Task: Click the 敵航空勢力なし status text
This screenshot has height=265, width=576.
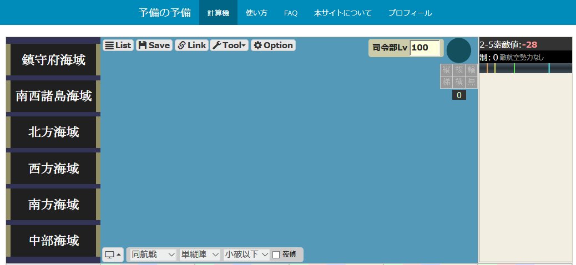Action: click(522, 58)
